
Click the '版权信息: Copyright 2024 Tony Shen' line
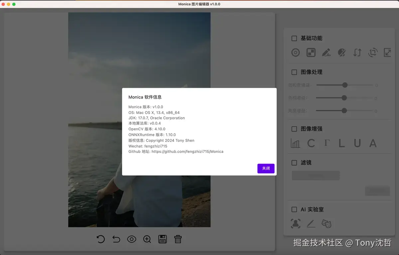161,140
